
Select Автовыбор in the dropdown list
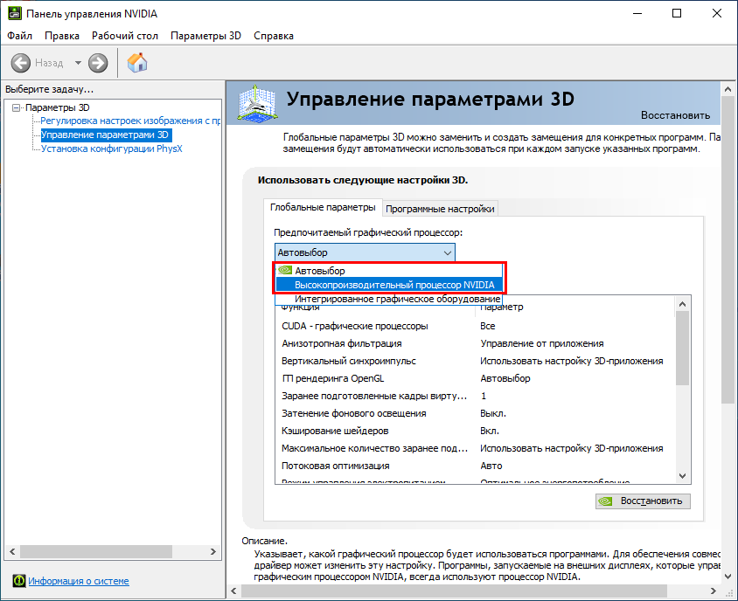coord(389,271)
